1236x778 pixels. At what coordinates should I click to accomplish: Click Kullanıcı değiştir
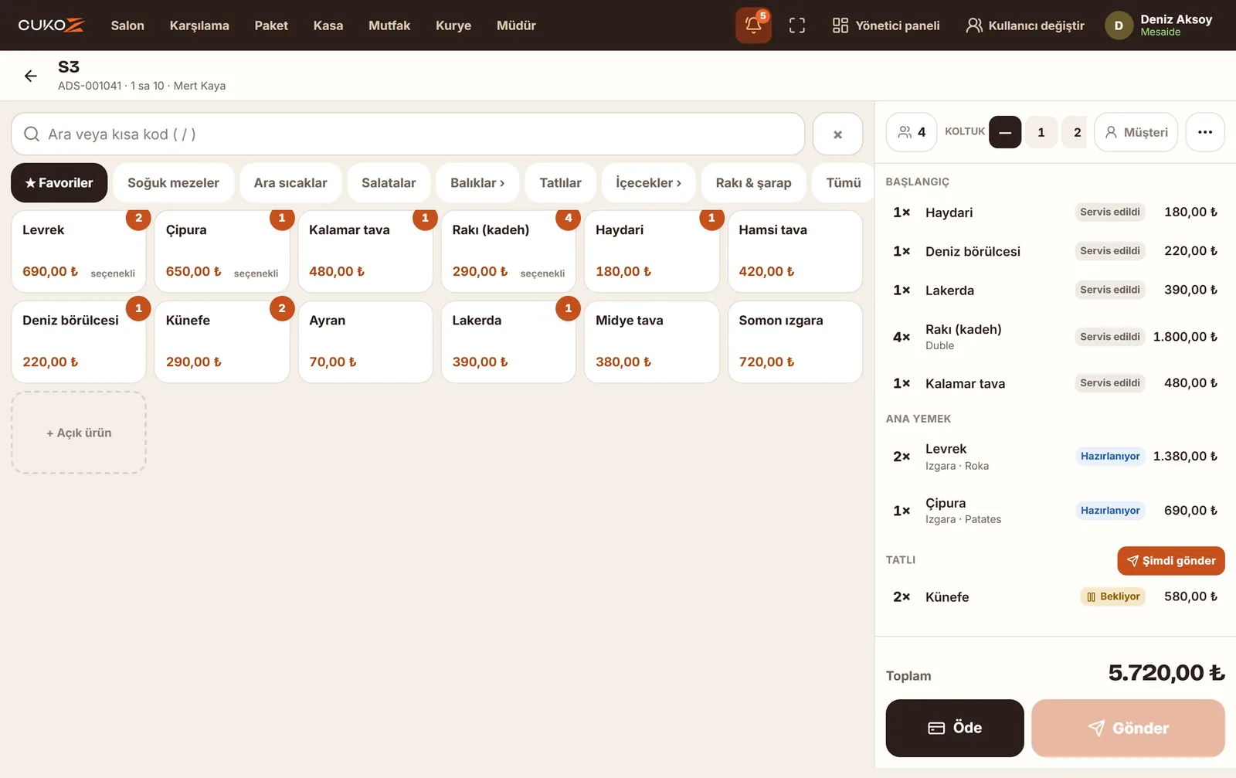[x=1025, y=25]
